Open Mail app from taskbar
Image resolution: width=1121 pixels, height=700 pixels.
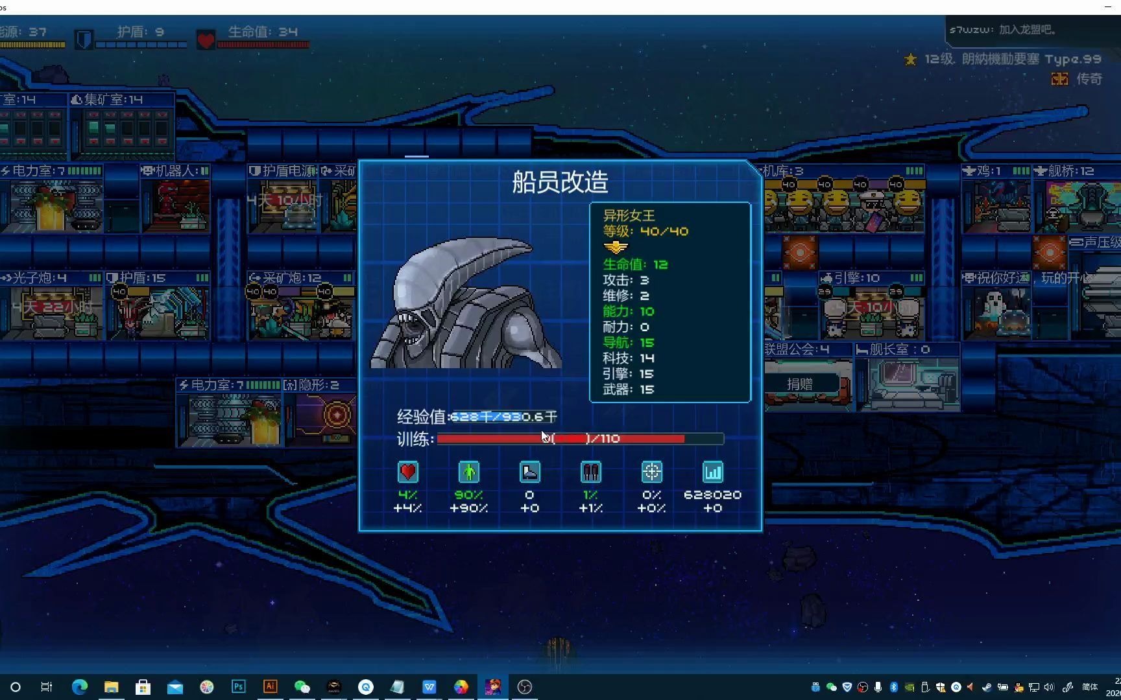[175, 688]
